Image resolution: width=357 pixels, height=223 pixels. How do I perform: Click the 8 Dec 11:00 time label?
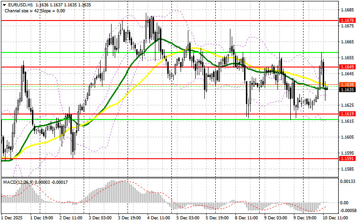pyautogui.click(x=246, y=218)
